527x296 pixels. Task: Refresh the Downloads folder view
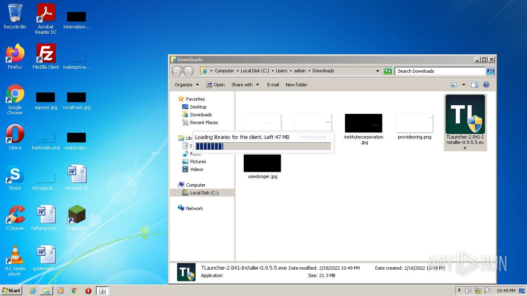click(x=388, y=71)
